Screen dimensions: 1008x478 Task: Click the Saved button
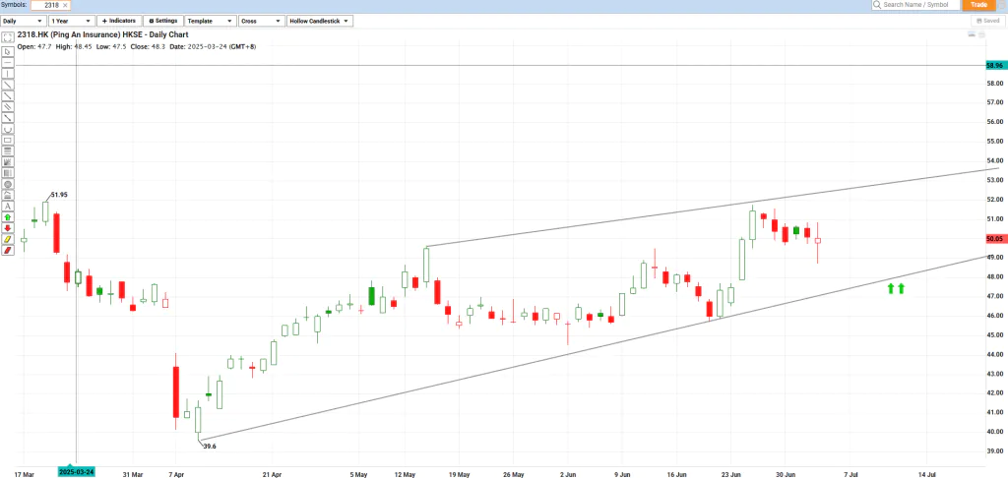point(986,21)
